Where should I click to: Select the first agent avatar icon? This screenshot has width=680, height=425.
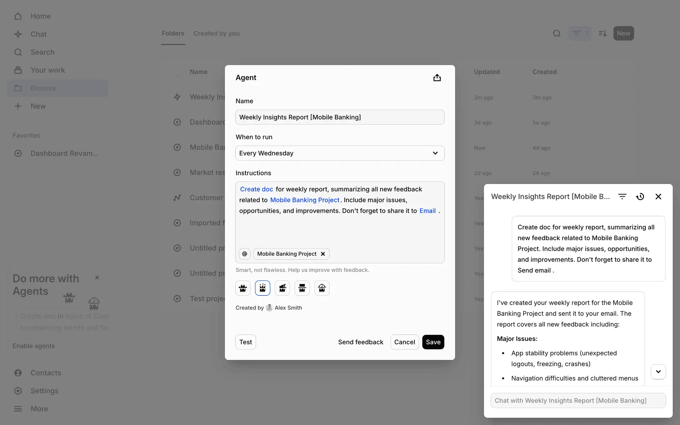click(243, 288)
